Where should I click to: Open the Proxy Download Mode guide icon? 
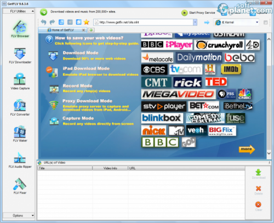54,105
